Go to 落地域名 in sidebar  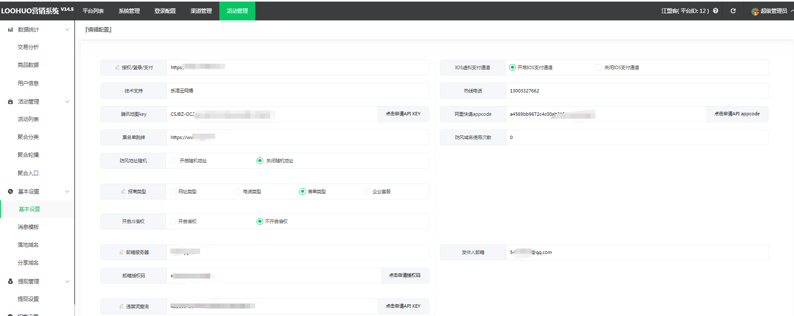pyautogui.click(x=28, y=245)
